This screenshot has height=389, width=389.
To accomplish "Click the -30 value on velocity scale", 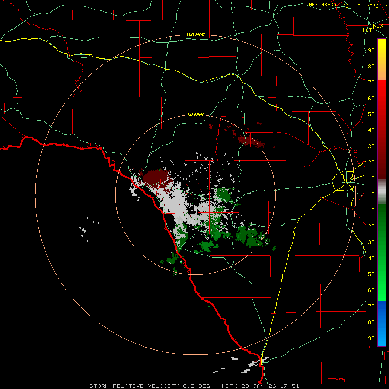I will coord(370,242).
